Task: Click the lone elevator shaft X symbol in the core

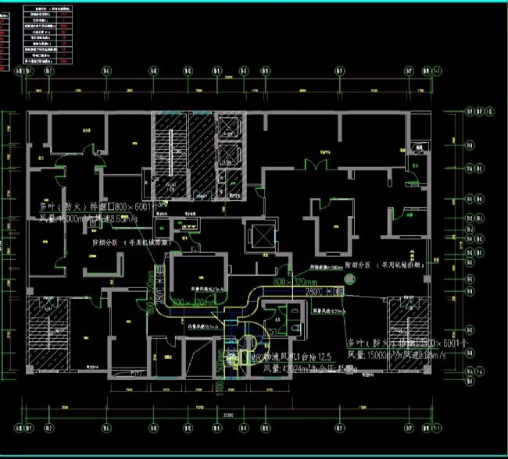Action: [262, 237]
